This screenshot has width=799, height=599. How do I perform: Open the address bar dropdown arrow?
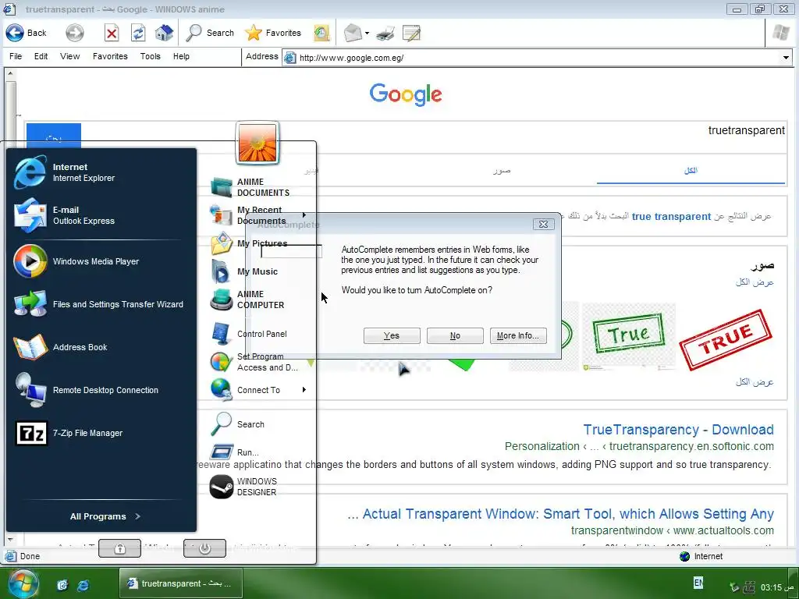click(786, 58)
